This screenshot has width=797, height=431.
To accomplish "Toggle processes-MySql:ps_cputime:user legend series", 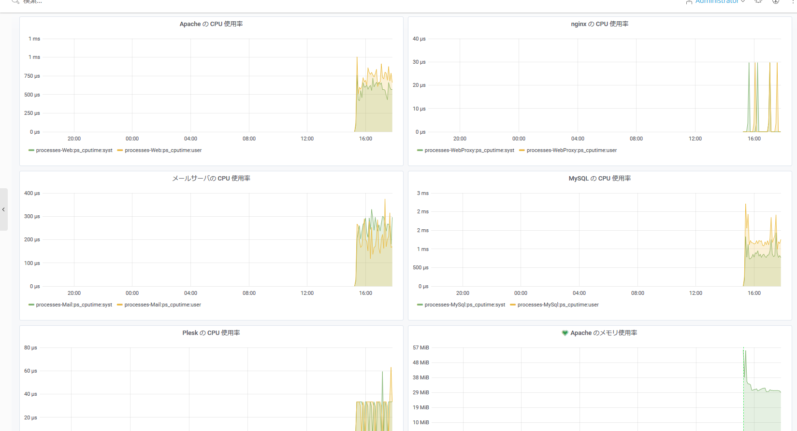I will coord(558,305).
